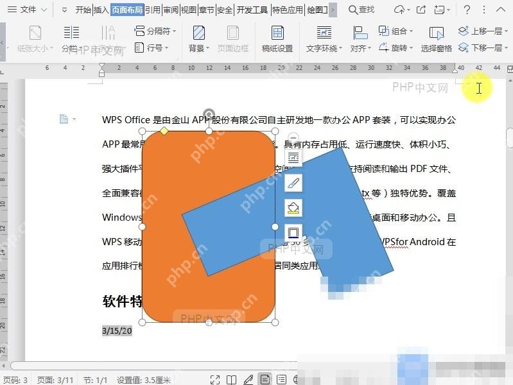Click the right indent marker on ruler

pos(455,70)
